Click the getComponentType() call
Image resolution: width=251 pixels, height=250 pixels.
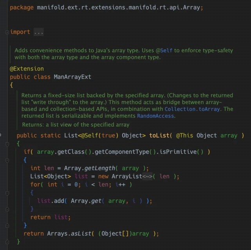coord(125,152)
